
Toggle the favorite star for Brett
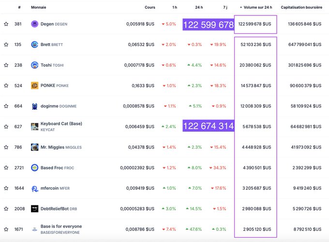(x=6, y=45)
